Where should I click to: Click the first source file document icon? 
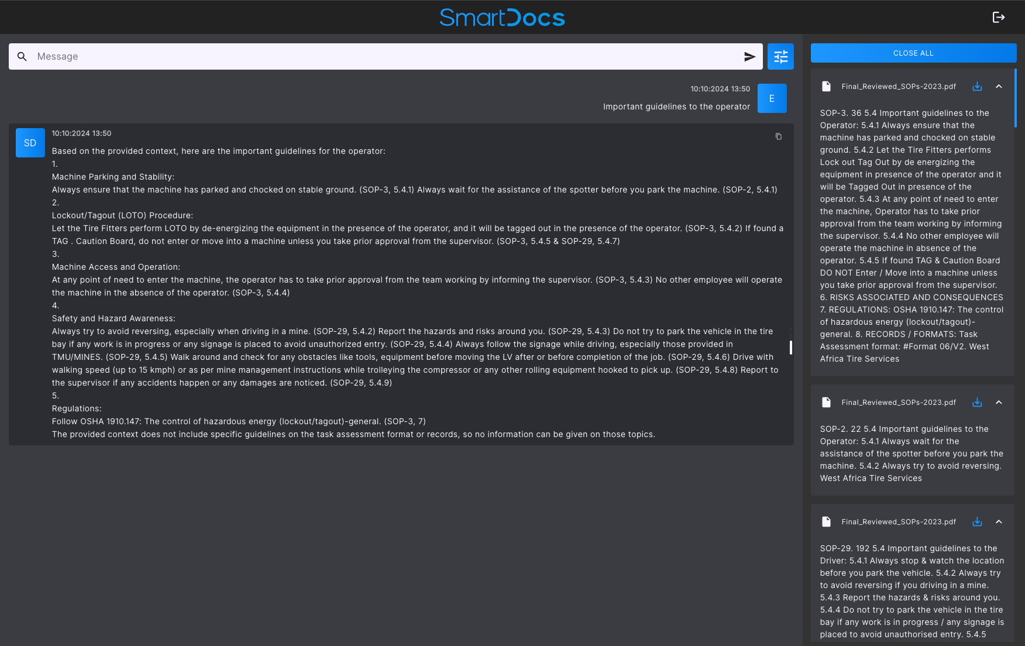[826, 87]
